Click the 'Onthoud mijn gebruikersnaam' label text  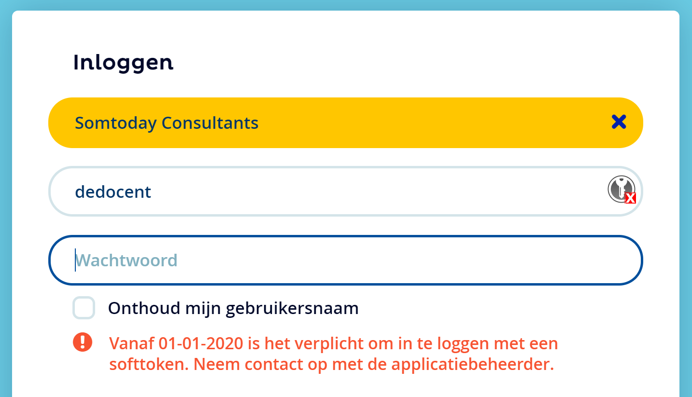click(x=233, y=308)
